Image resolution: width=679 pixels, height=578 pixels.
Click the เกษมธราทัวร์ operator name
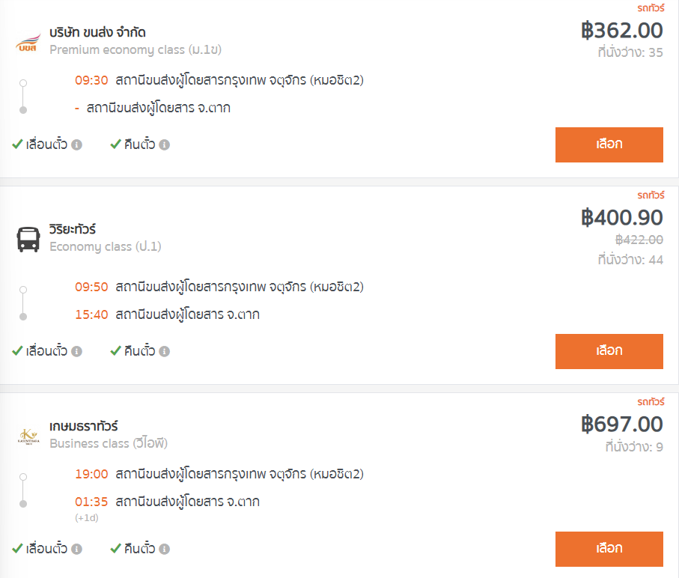[84, 426]
